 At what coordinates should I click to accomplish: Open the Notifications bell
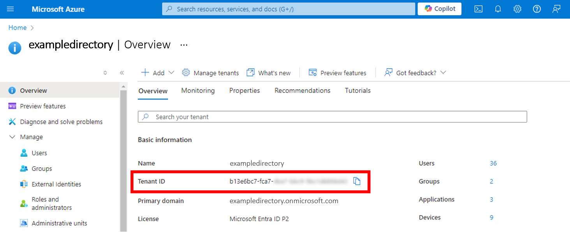pos(498,9)
